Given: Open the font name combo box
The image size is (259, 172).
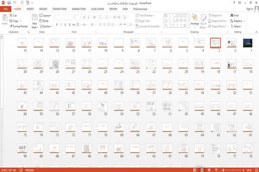Looking at the screenshot, I should [x=64, y=17].
